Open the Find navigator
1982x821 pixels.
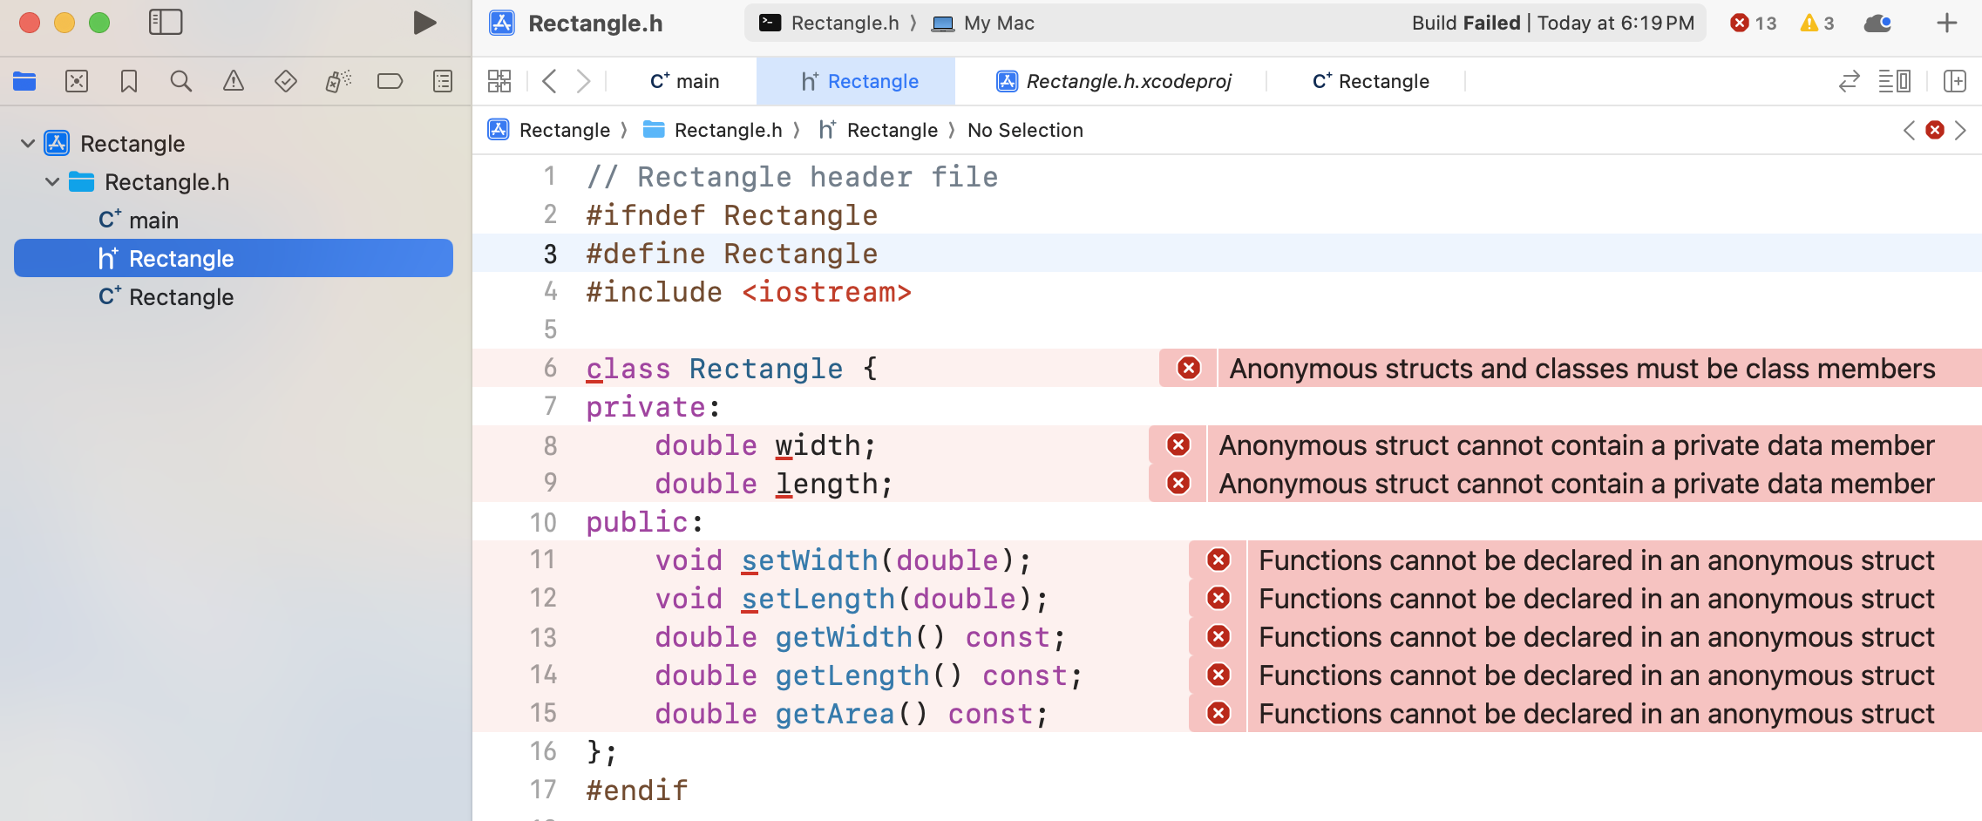tap(181, 81)
